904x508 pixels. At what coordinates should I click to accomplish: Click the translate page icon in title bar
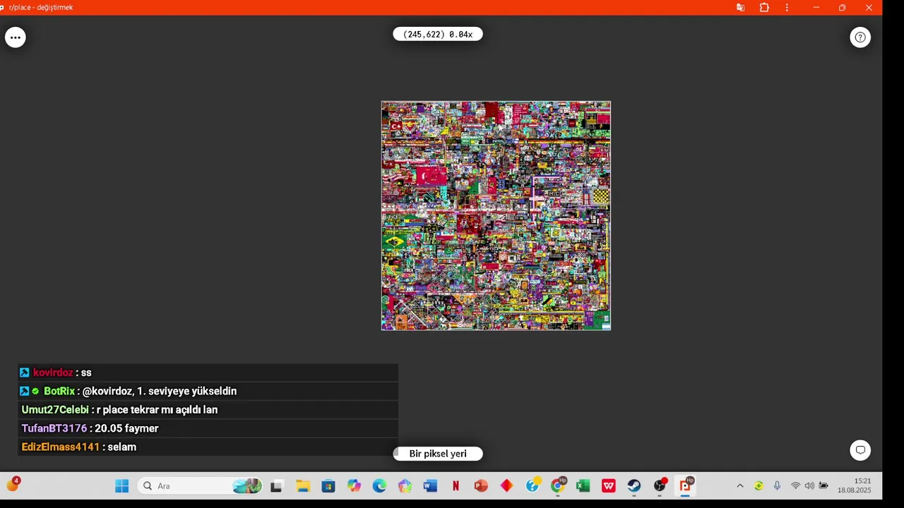point(740,8)
